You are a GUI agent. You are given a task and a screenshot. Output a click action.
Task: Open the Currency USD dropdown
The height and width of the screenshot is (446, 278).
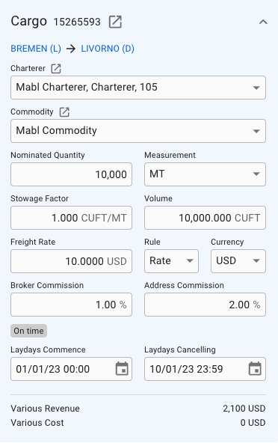238,261
